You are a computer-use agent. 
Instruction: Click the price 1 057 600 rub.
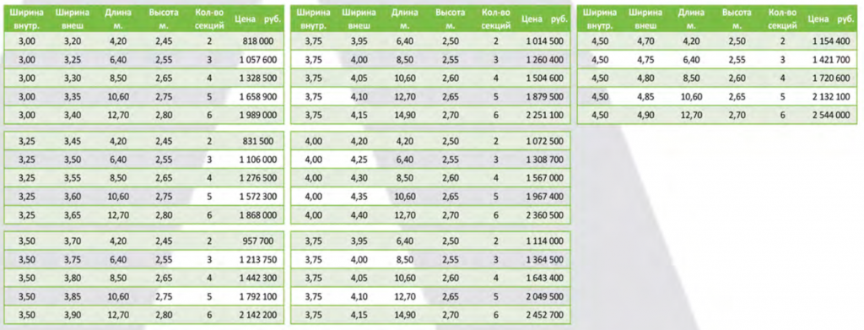point(258,59)
